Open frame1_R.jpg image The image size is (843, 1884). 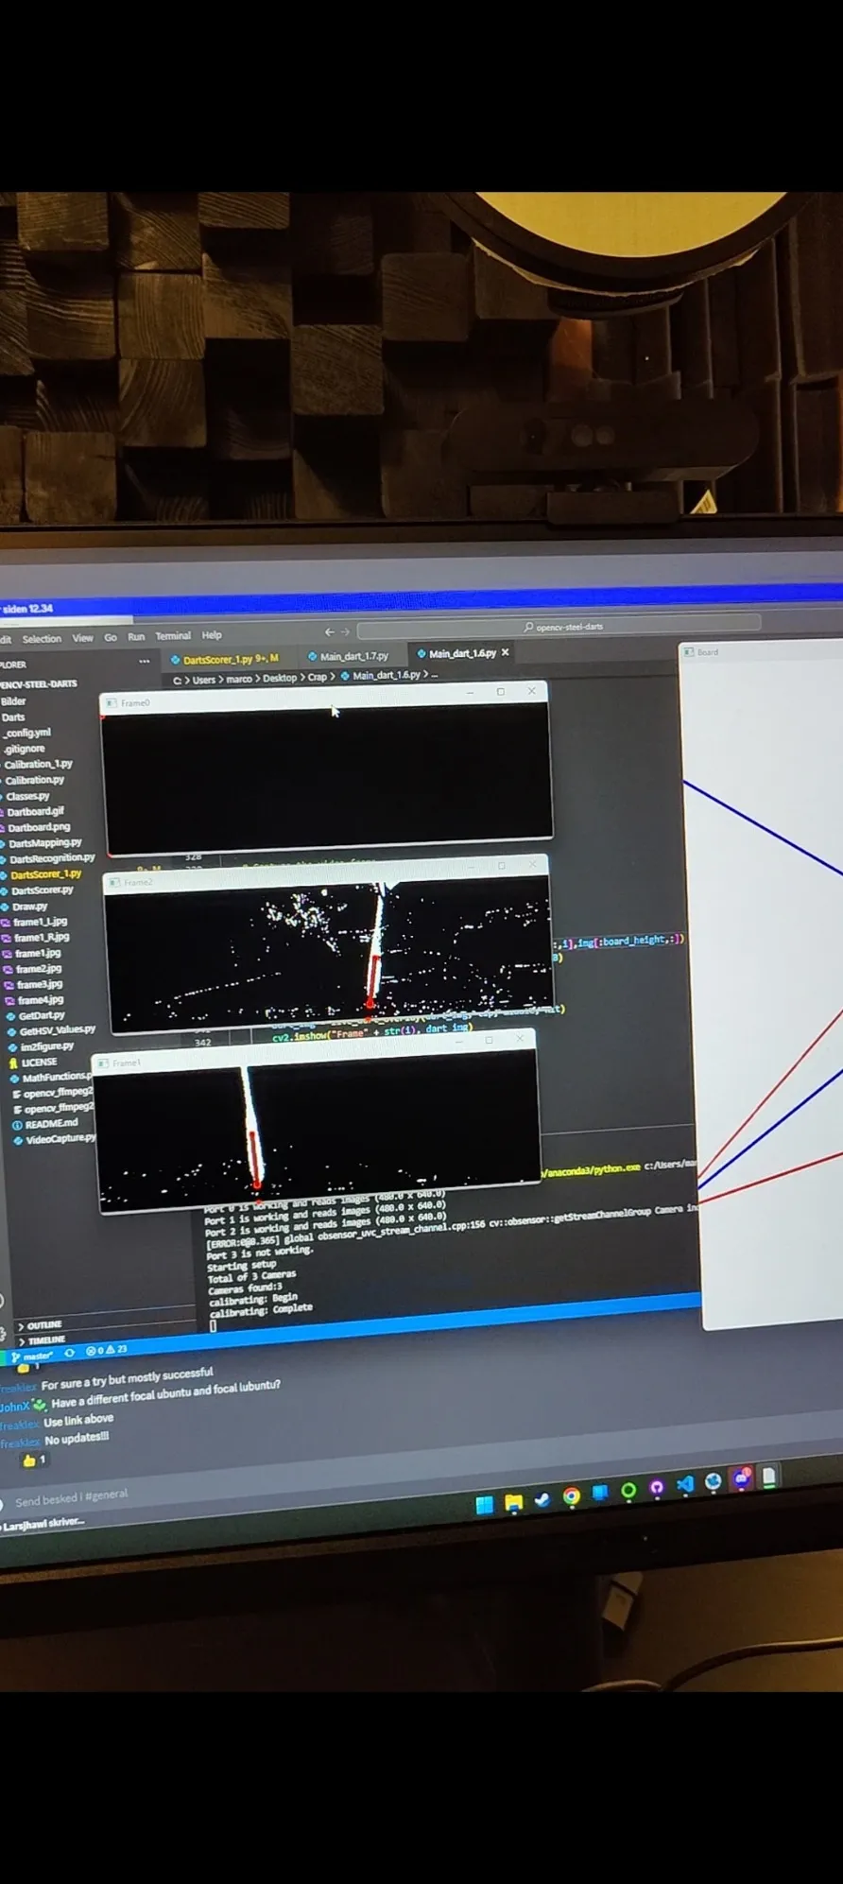tap(40, 937)
